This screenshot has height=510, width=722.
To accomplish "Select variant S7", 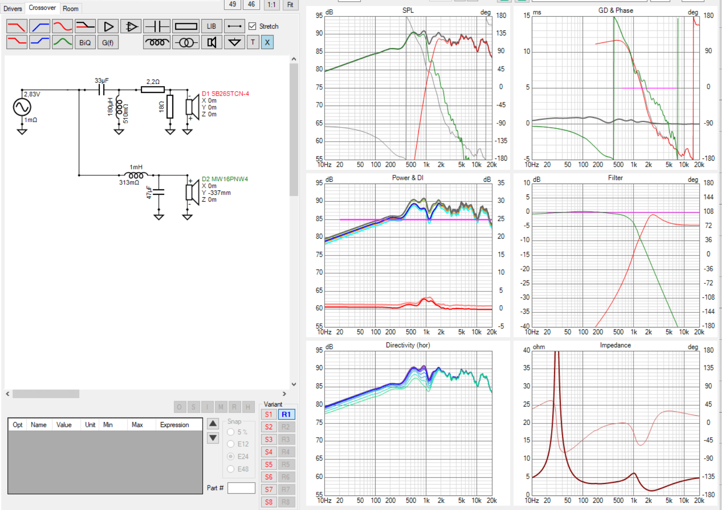I will (x=269, y=490).
